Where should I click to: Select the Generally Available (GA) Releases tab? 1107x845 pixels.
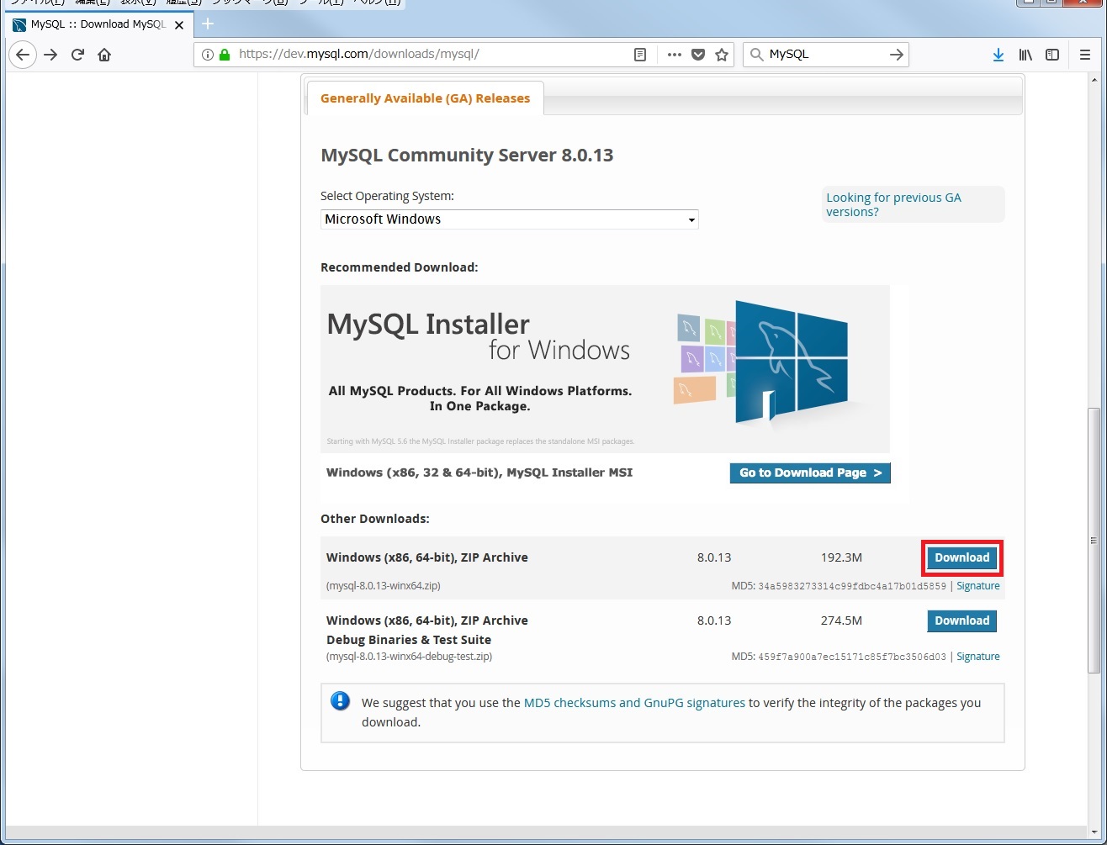click(x=425, y=98)
